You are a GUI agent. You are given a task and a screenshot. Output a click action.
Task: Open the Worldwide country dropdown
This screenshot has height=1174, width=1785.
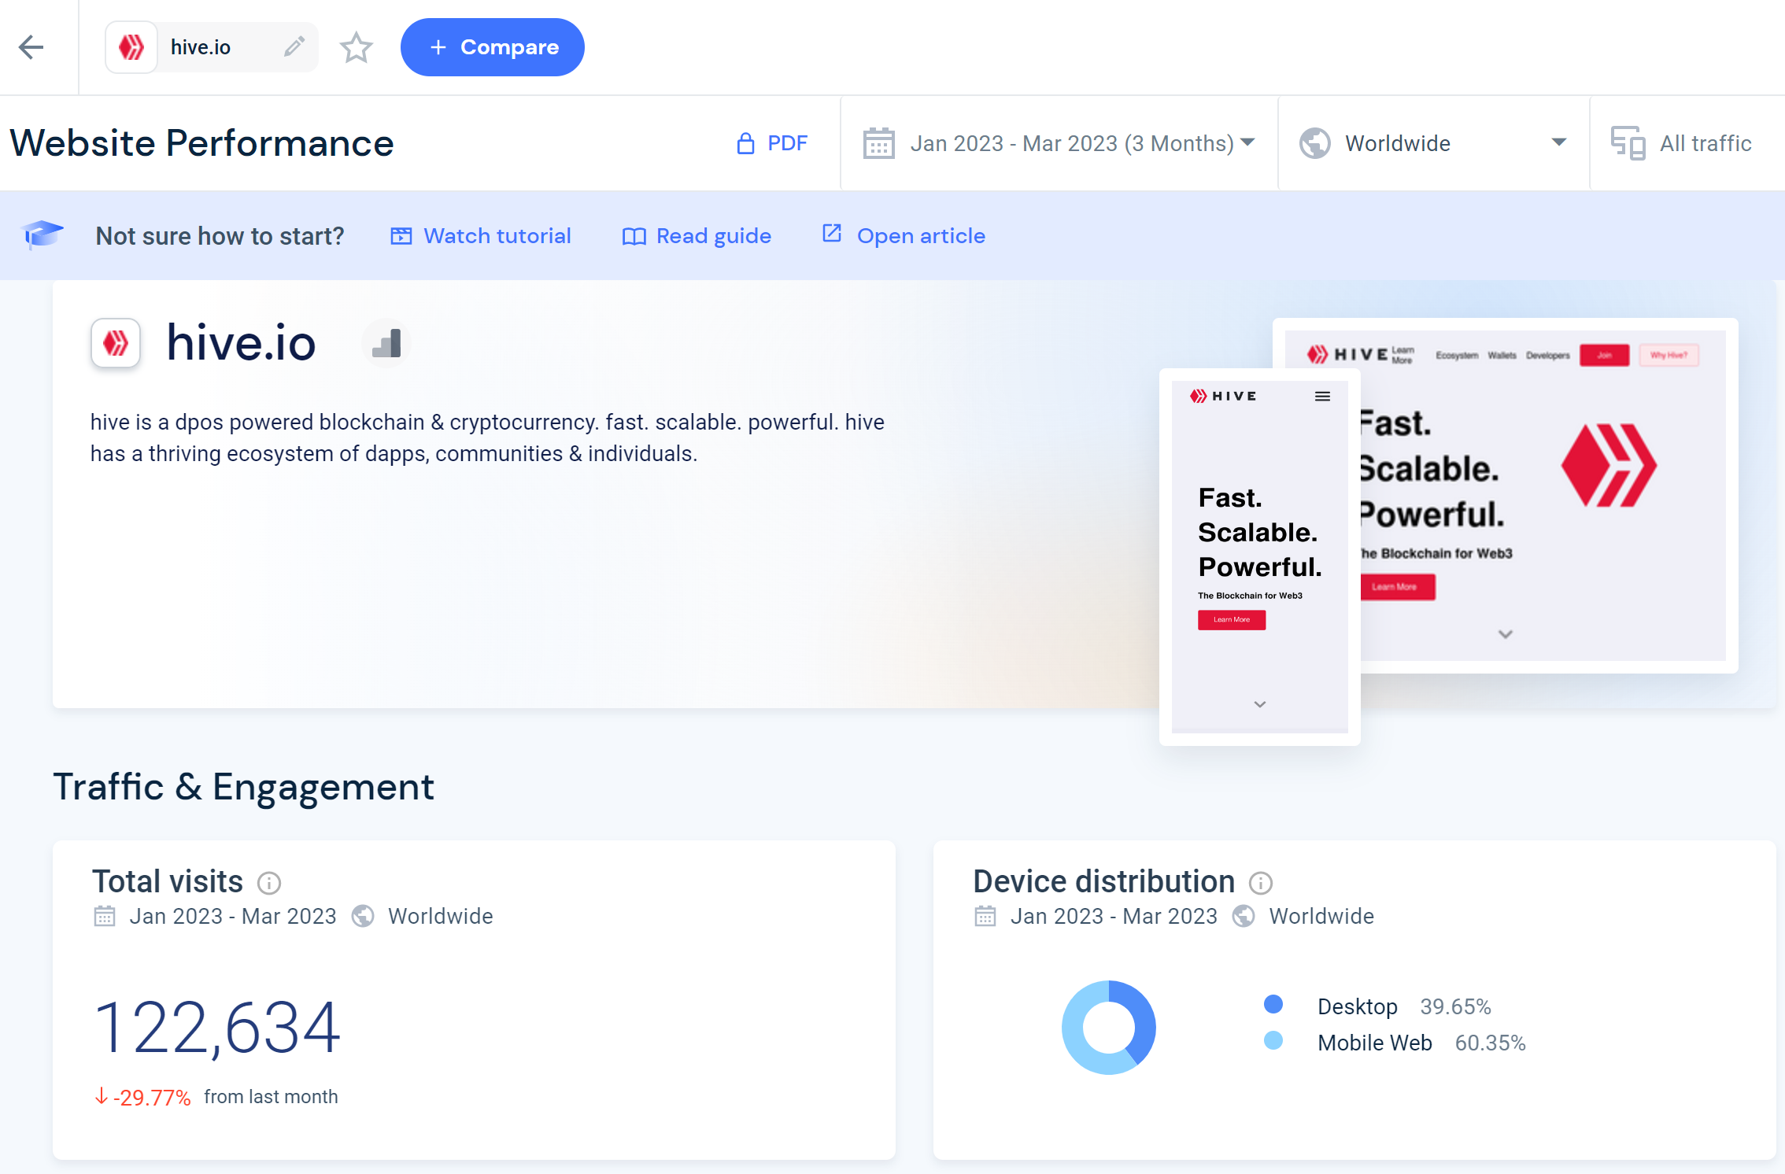pos(1434,143)
